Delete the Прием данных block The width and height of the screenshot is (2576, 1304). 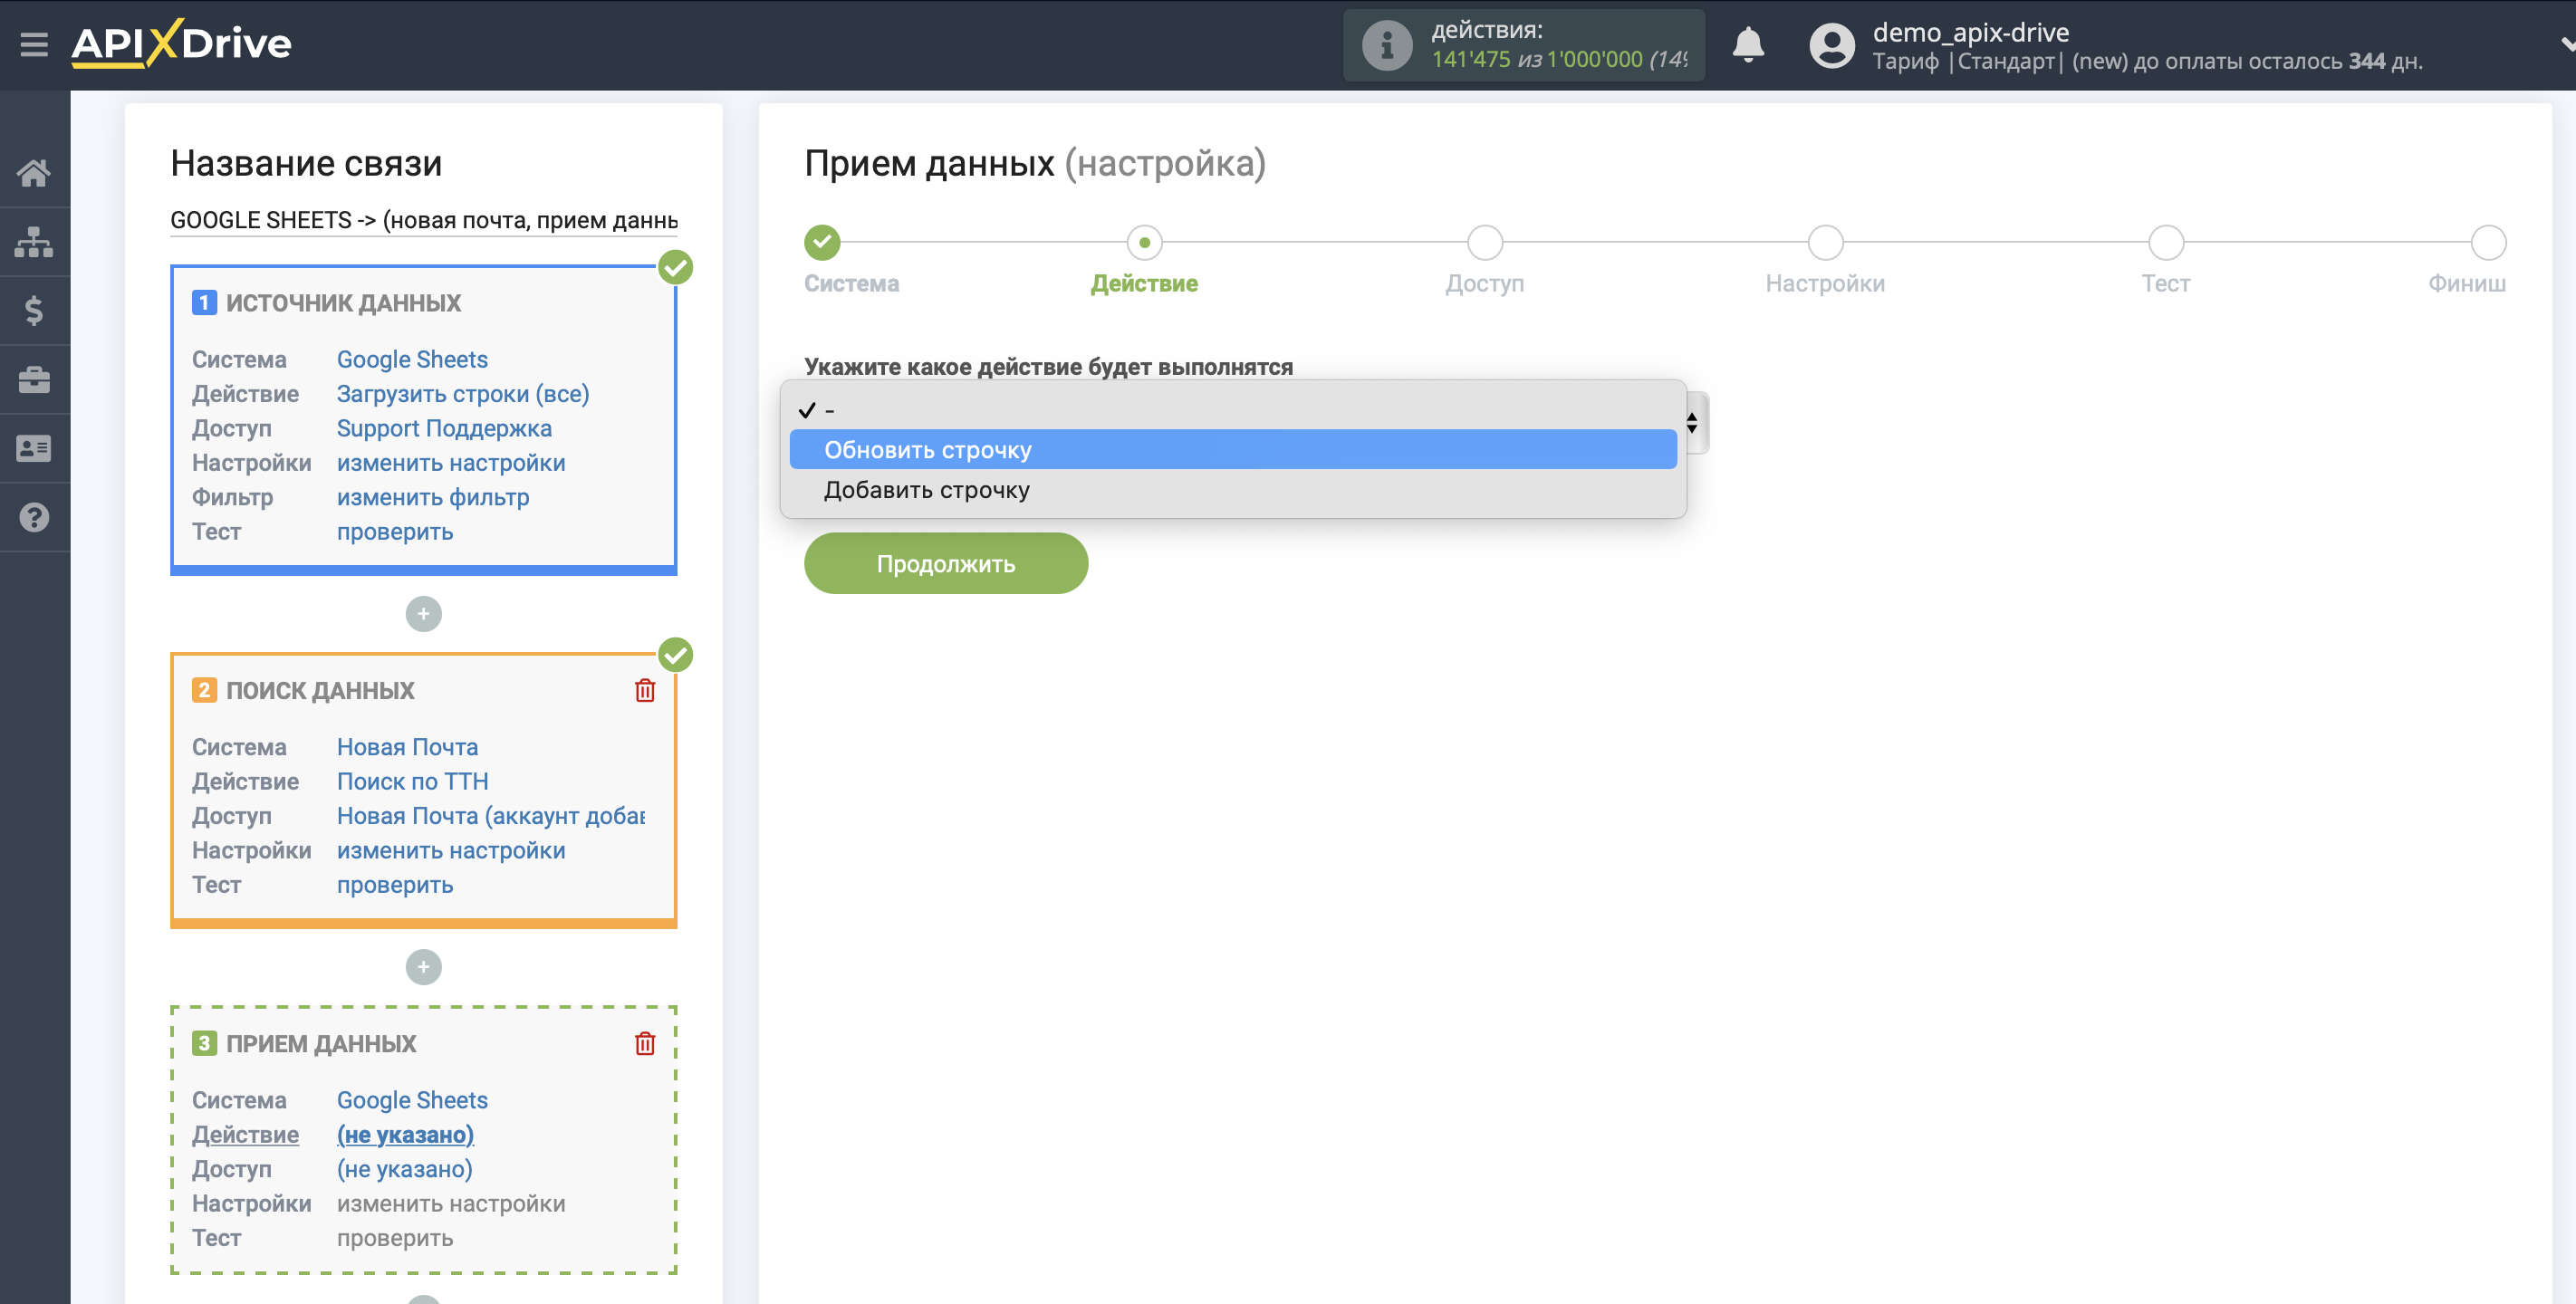645,1043
